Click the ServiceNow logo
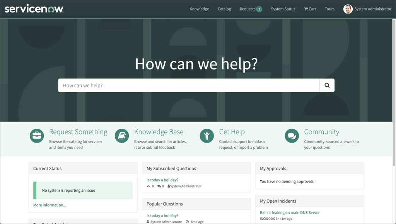 click(x=34, y=8)
